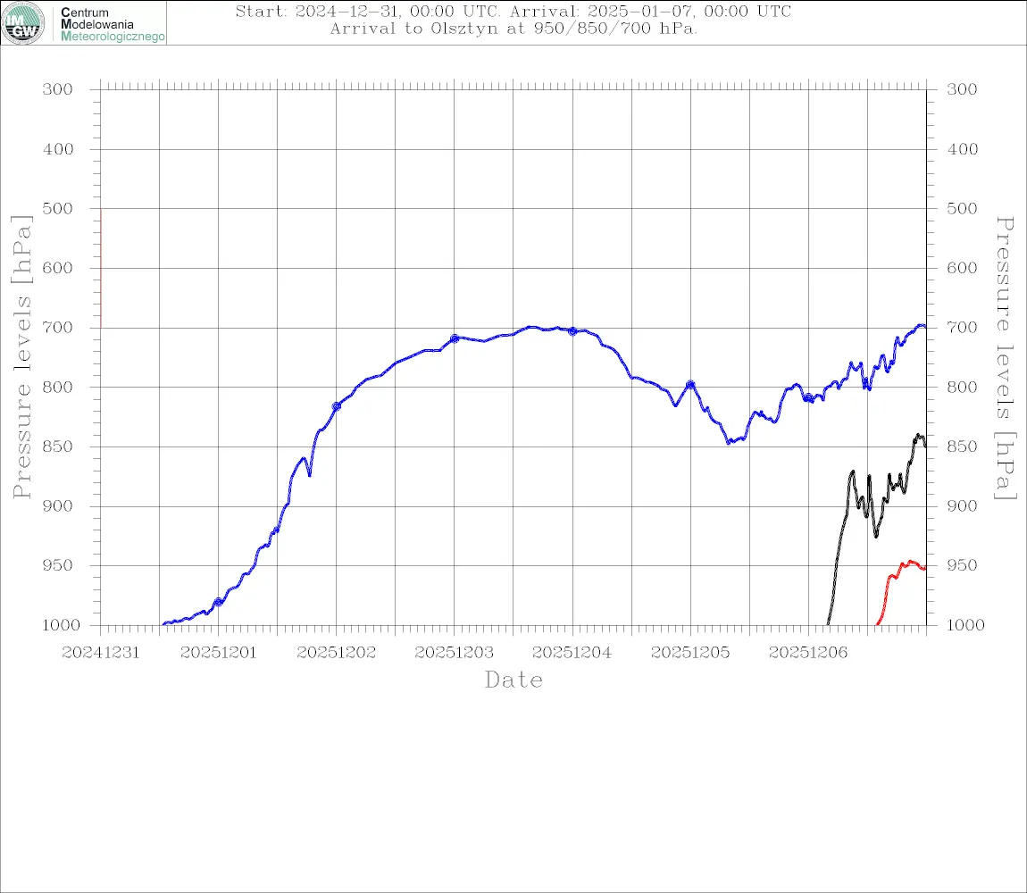The width and height of the screenshot is (1027, 893).
Task: Click the 20251205 date axis label
Action: coord(690,653)
